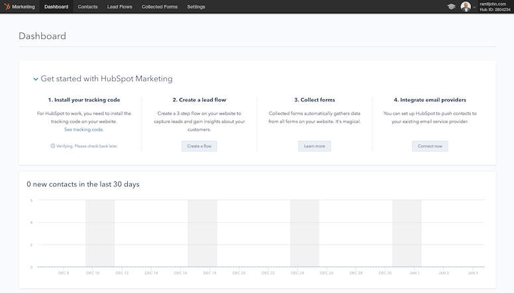Click the DEC 30 axis label

[x=385, y=273]
